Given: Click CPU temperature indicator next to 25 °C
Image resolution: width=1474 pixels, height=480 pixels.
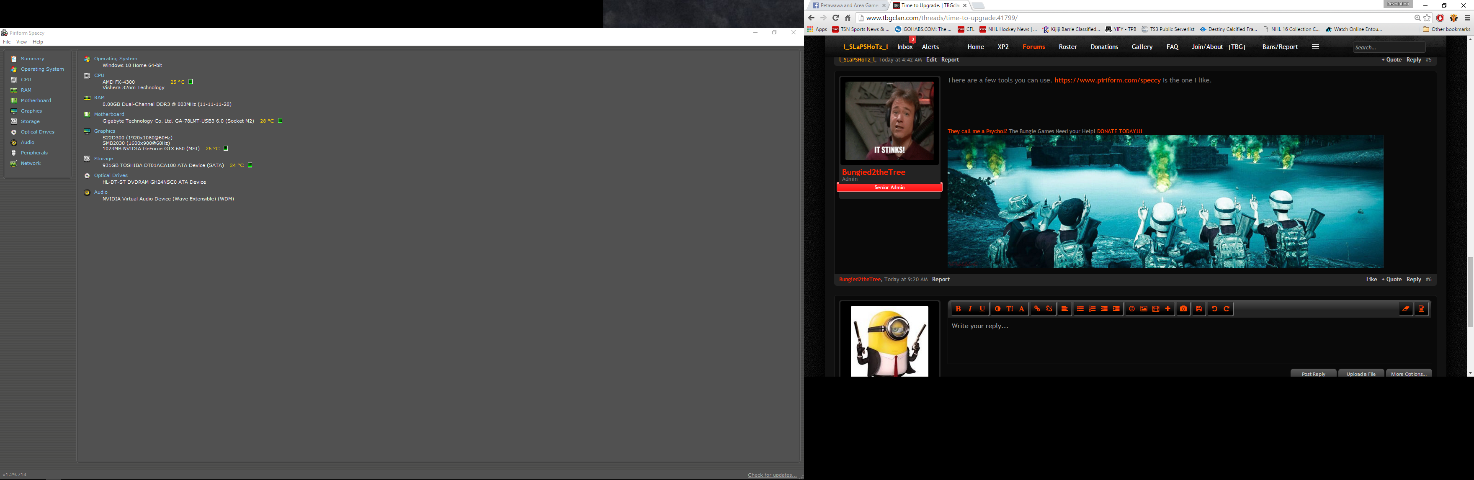Looking at the screenshot, I should click(x=191, y=82).
